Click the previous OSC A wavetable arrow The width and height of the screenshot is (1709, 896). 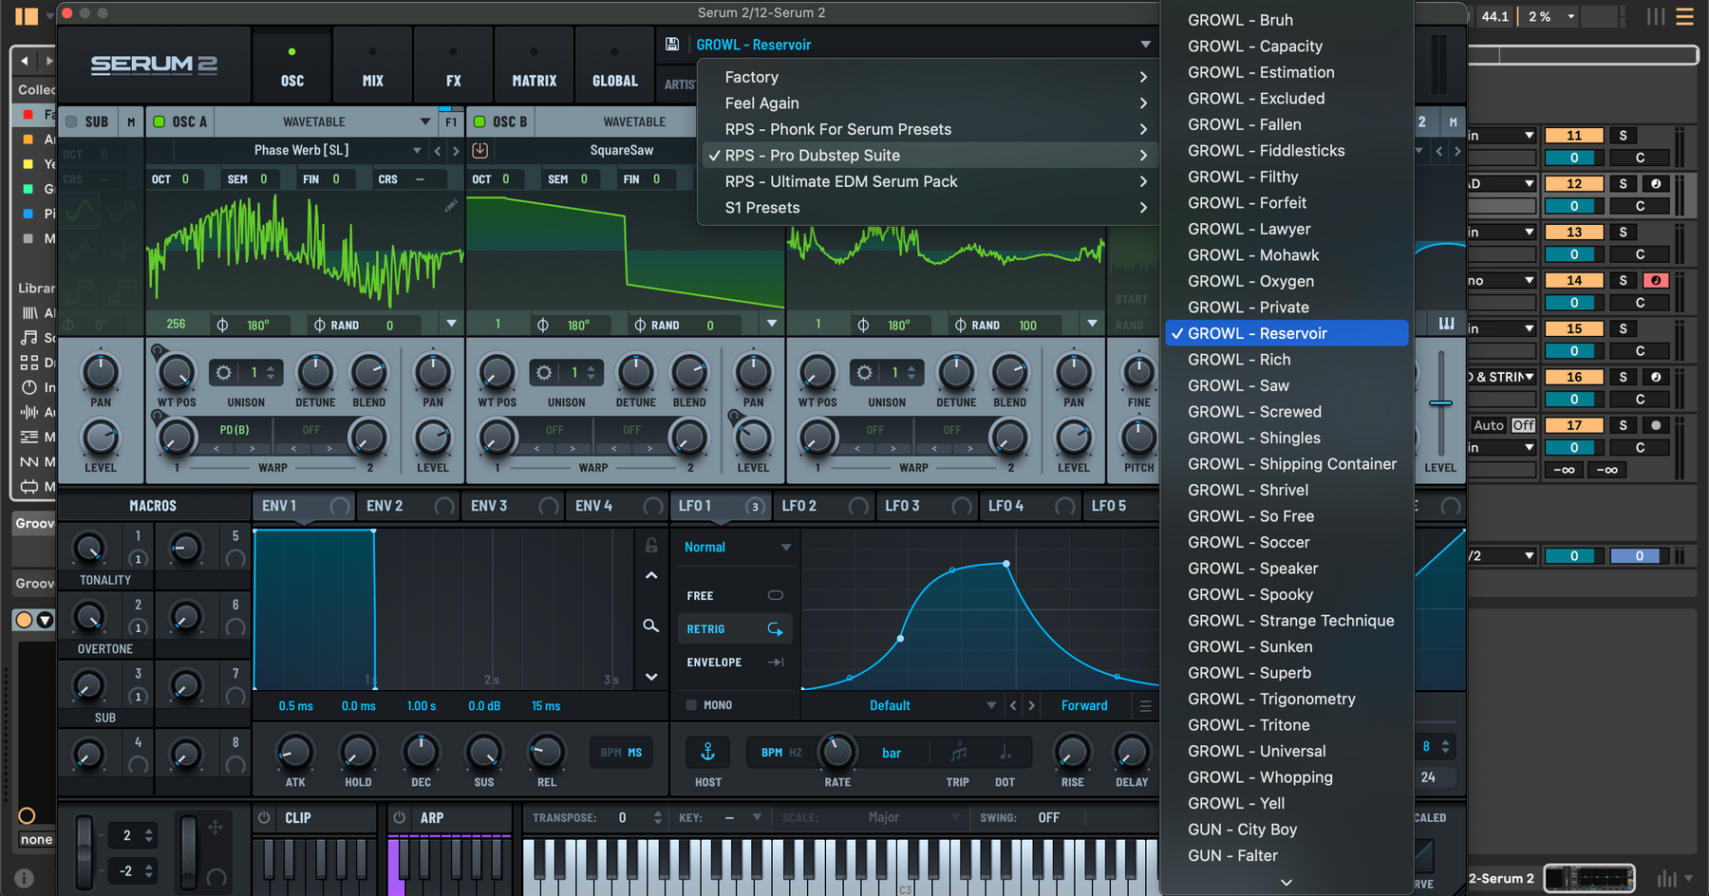click(438, 151)
